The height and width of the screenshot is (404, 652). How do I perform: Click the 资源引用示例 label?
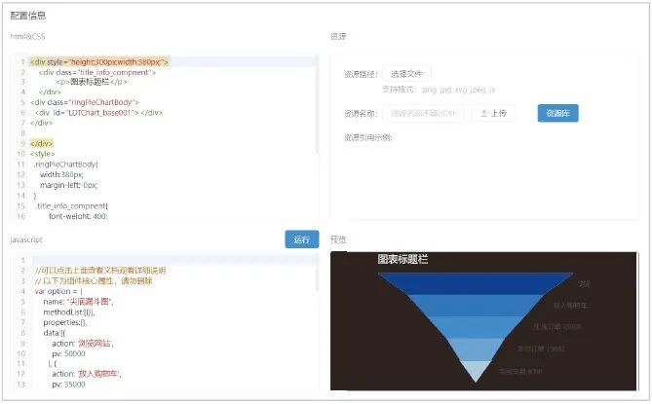pos(368,138)
